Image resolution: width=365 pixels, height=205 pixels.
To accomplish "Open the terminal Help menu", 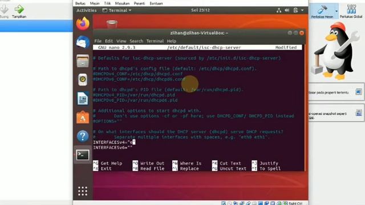I will 172,41.
